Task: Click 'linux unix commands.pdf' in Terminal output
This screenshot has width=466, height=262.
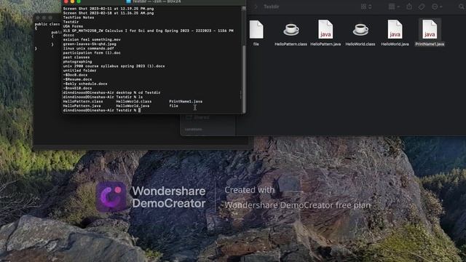Action: 89,49
